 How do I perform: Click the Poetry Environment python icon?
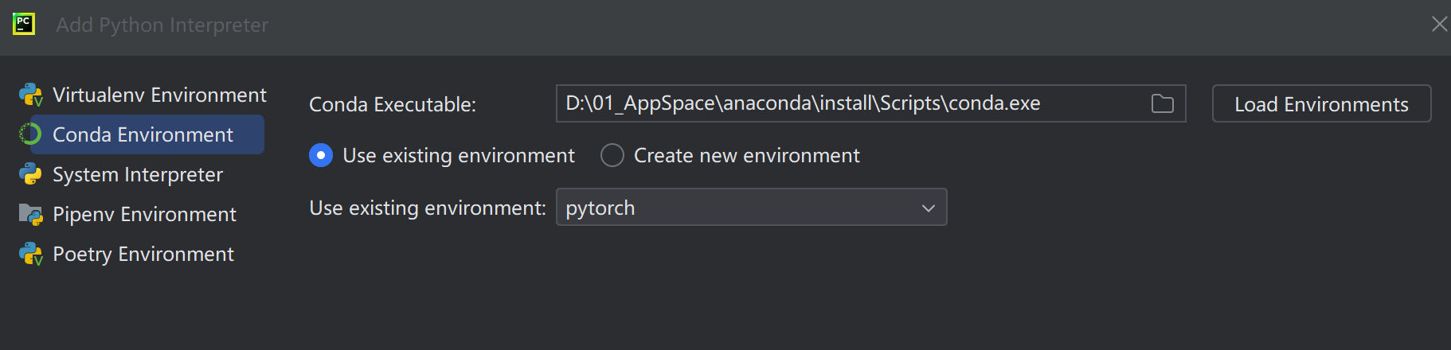pos(31,255)
